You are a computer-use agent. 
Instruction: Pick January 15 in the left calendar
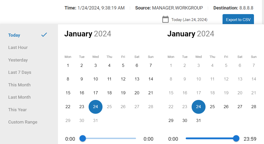click(68, 93)
